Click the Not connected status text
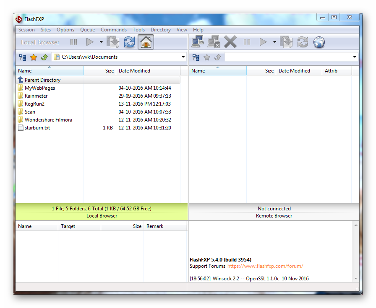This screenshot has height=308, width=376. 274,209
